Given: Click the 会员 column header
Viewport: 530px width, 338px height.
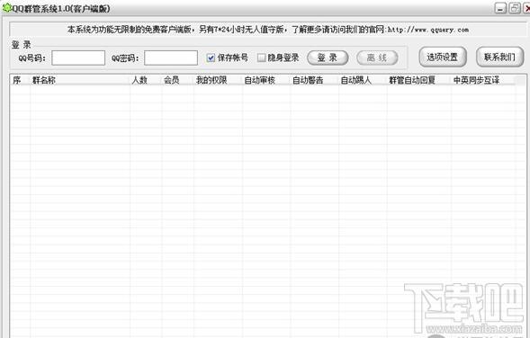Looking at the screenshot, I should tap(177, 80).
